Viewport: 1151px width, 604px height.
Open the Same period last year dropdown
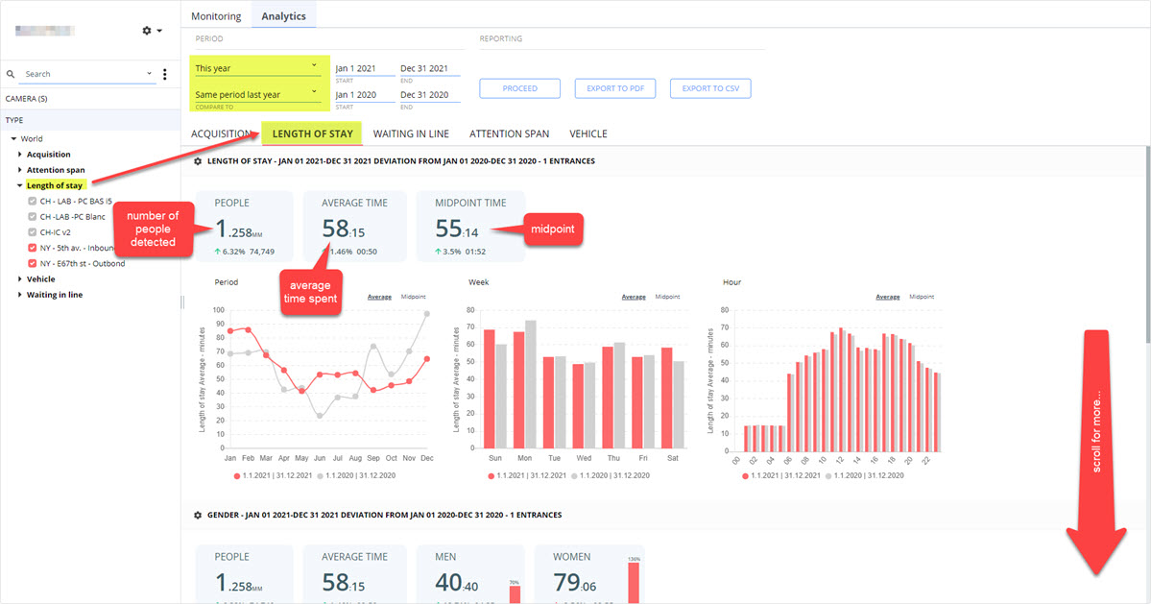pyautogui.click(x=256, y=94)
